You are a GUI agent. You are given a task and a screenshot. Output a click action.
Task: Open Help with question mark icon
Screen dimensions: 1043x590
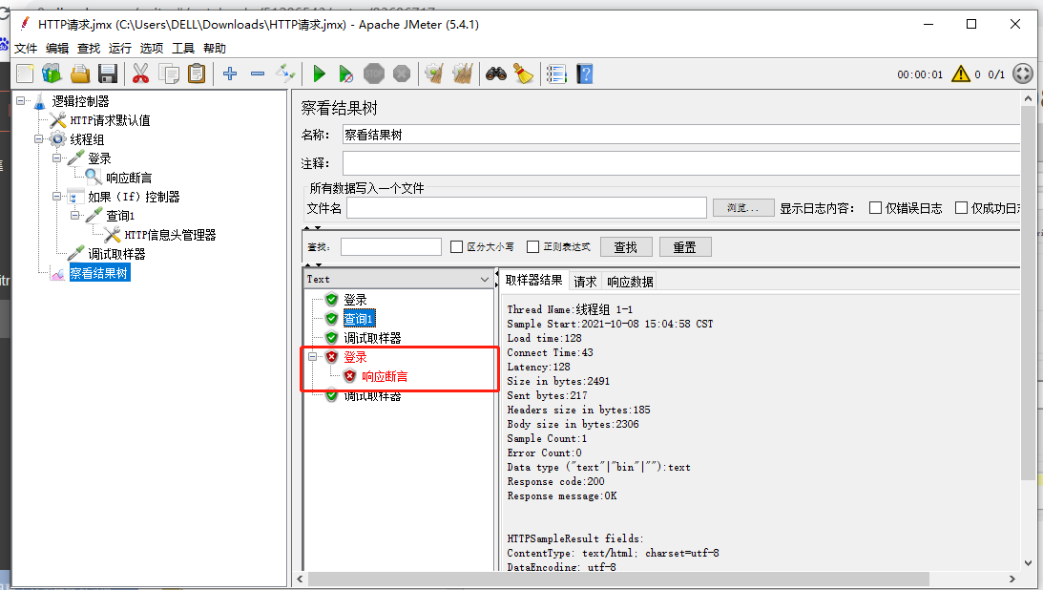pyautogui.click(x=585, y=74)
